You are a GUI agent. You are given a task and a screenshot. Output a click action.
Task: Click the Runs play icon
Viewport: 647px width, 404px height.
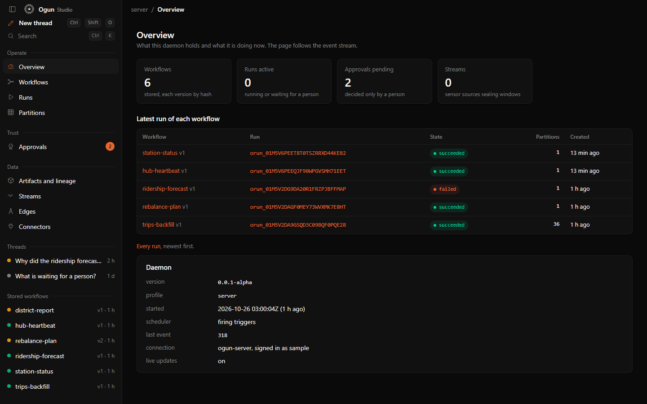coord(11,97)
